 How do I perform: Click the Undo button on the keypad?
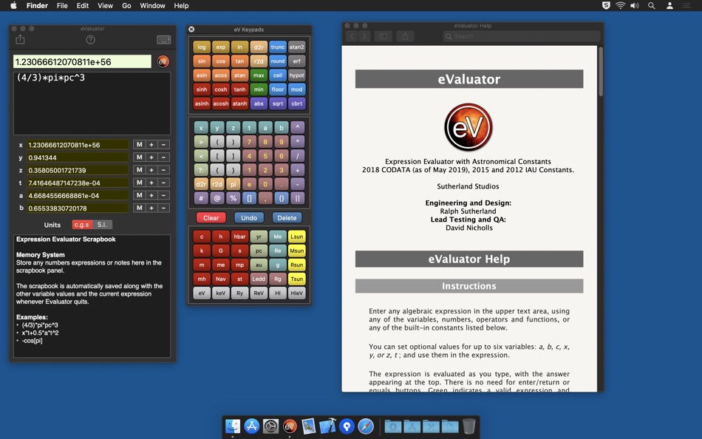click(x=249, y=218)
